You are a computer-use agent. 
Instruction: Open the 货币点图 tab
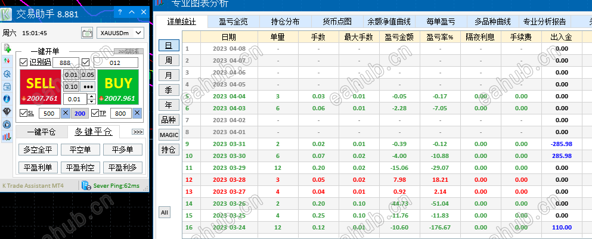(337, 21)
